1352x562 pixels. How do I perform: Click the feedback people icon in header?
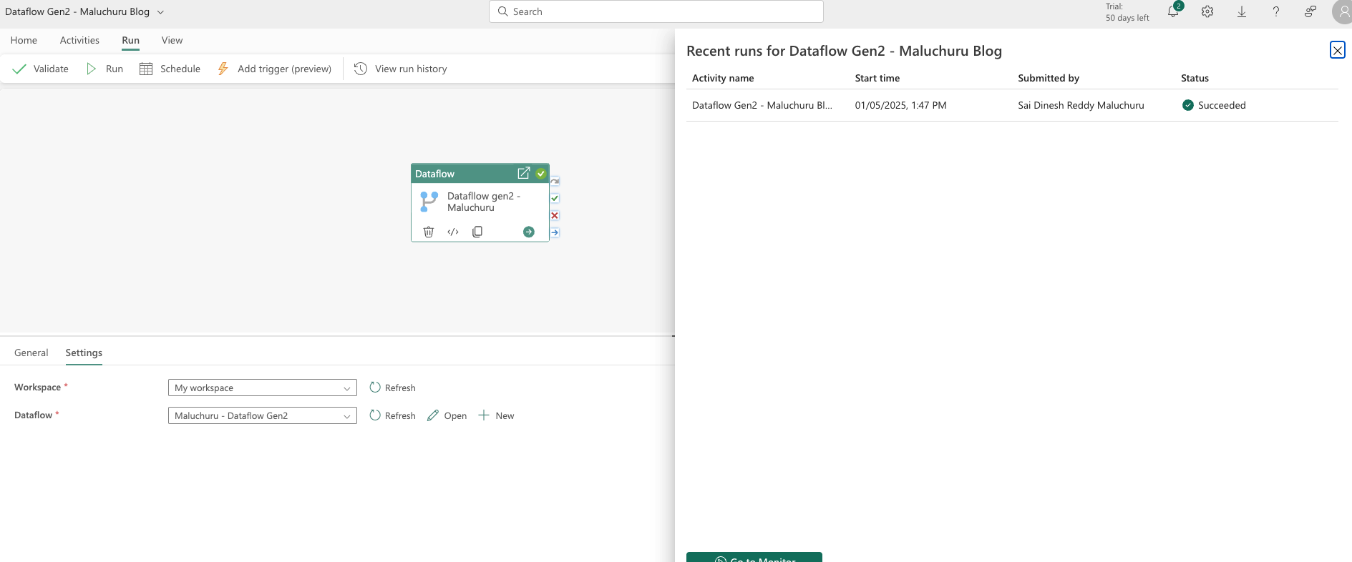[1310, 11]
